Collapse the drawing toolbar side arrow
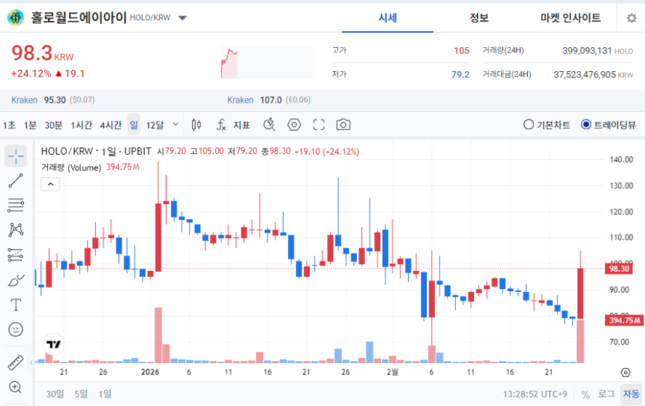 tap(31, 362)
